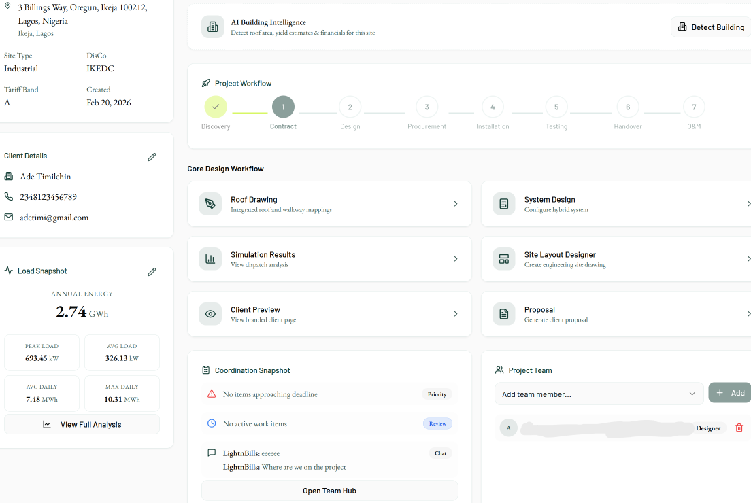Click the message 'Where are we on the project'
751x503 pixels.
(303, 467)
